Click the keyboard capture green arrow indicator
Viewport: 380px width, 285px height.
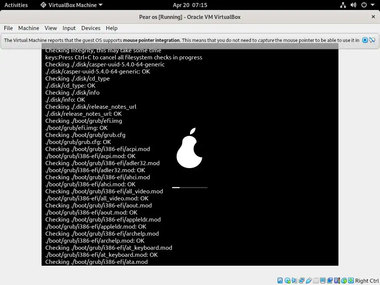[x=351, y=281]
